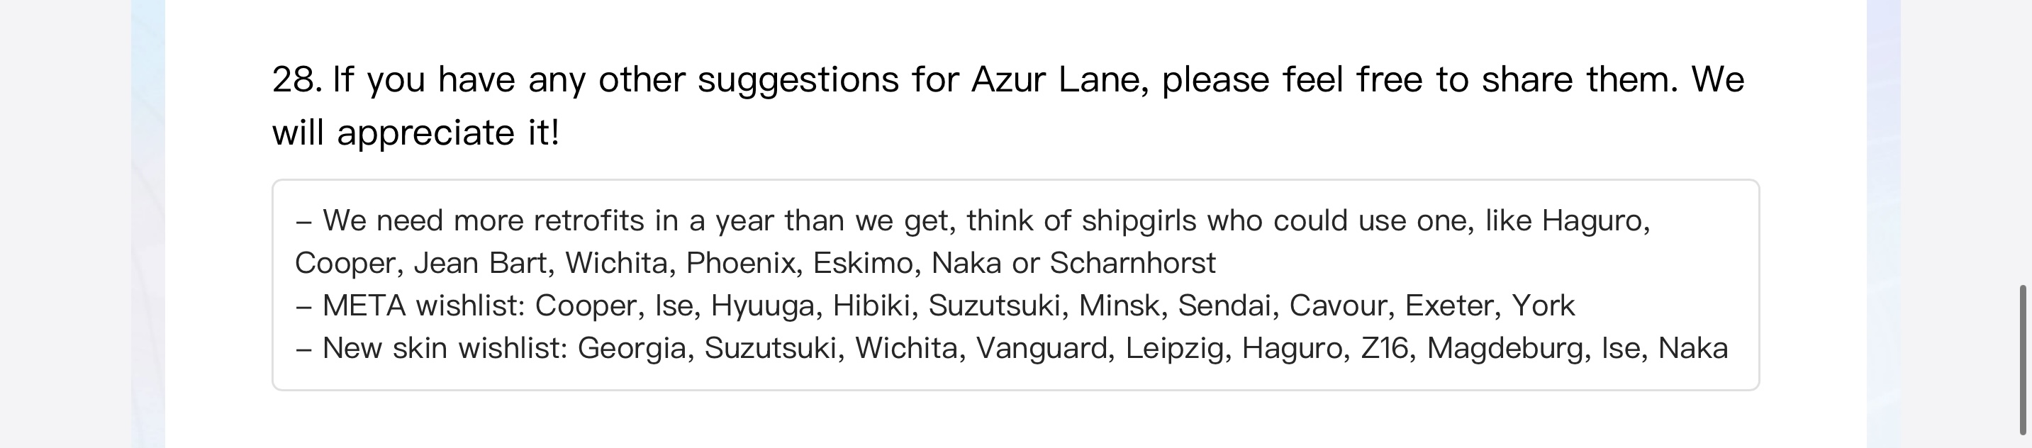Place cursor on the word 'Eskimo'

pos(863,263)
